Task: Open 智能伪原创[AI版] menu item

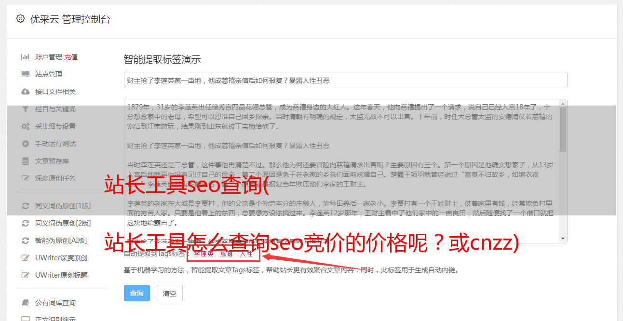Action: point(61,241)
